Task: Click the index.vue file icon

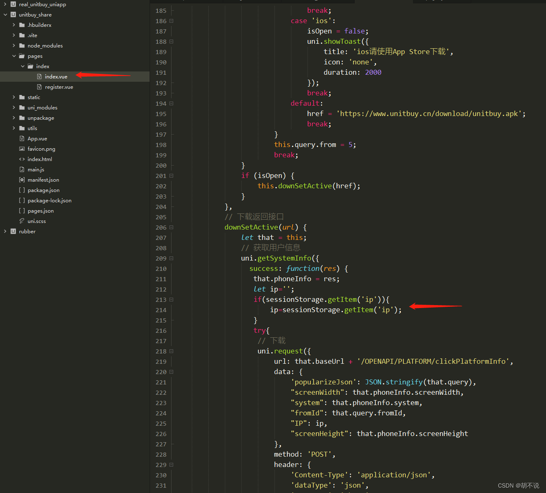Action: click(39, 76)
